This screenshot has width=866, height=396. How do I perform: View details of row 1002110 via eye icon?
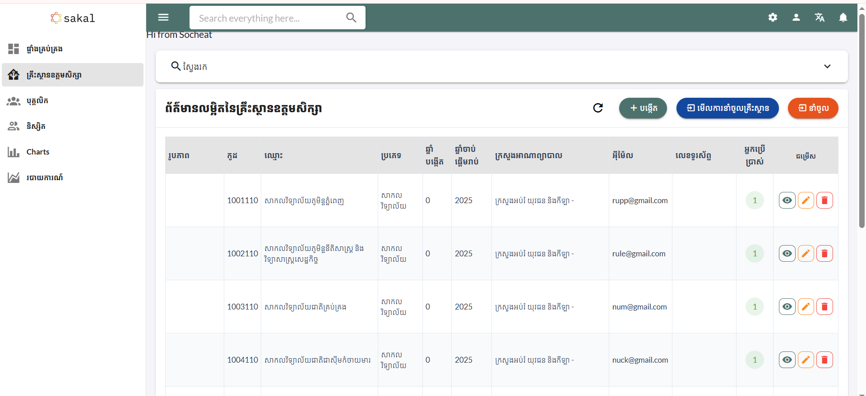787,254
